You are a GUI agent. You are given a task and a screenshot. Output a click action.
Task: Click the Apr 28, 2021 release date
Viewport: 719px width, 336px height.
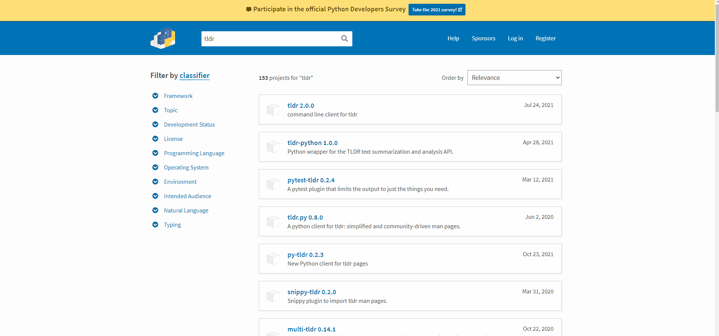(538, 142)
